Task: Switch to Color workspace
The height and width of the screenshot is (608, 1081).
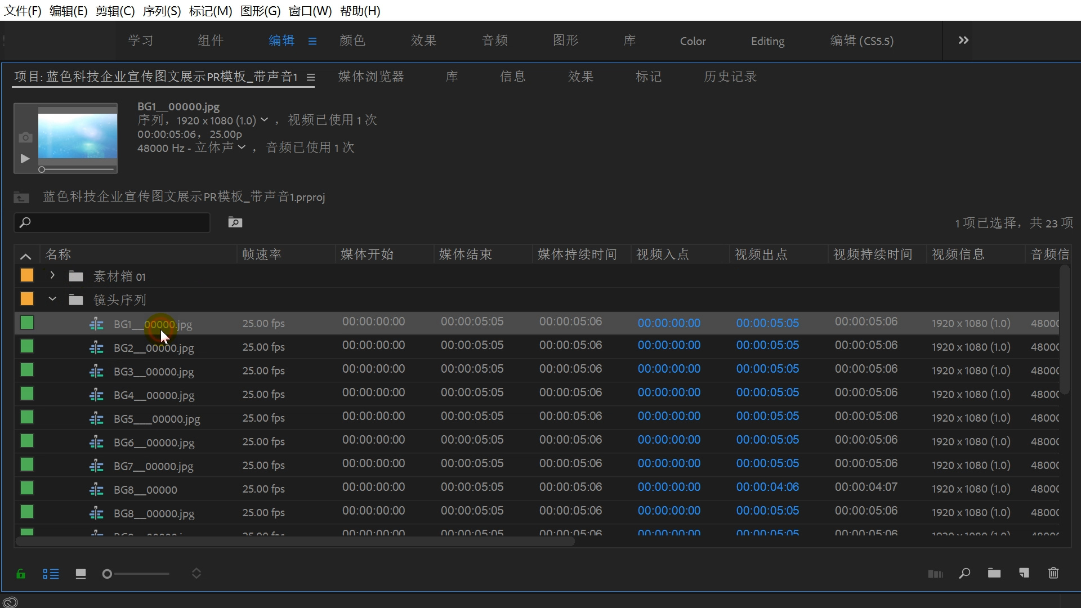Action: pyautogui.click(x=693, y=41)
